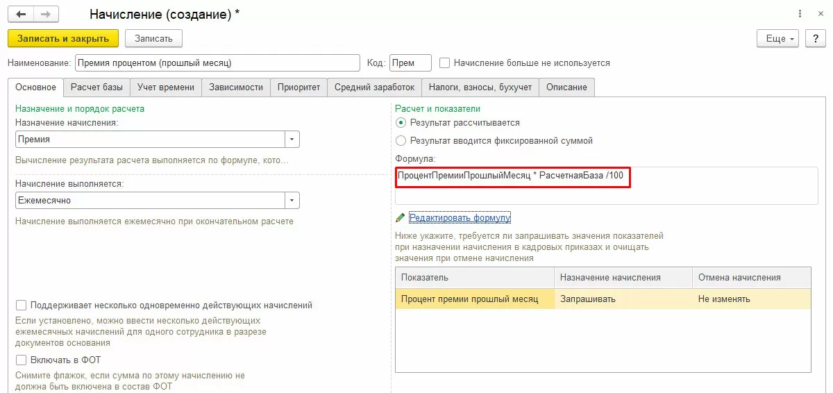Open the 'Еще' dropdown menu
This screenshot has width=833, height=393.
[x=780, y=38]
